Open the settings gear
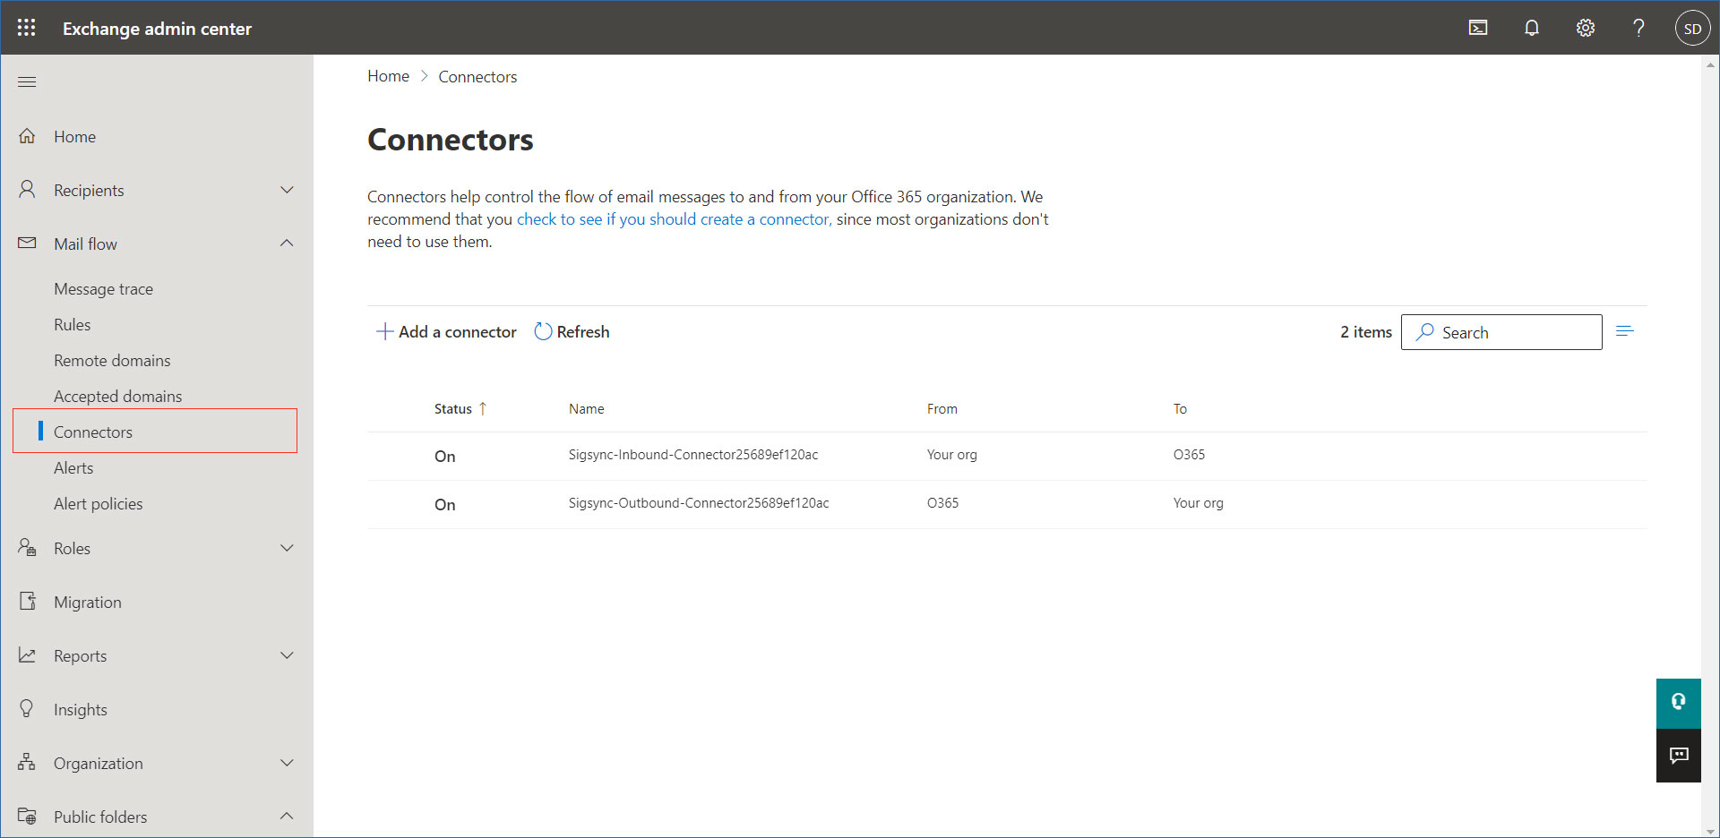 coord(1586,28)
